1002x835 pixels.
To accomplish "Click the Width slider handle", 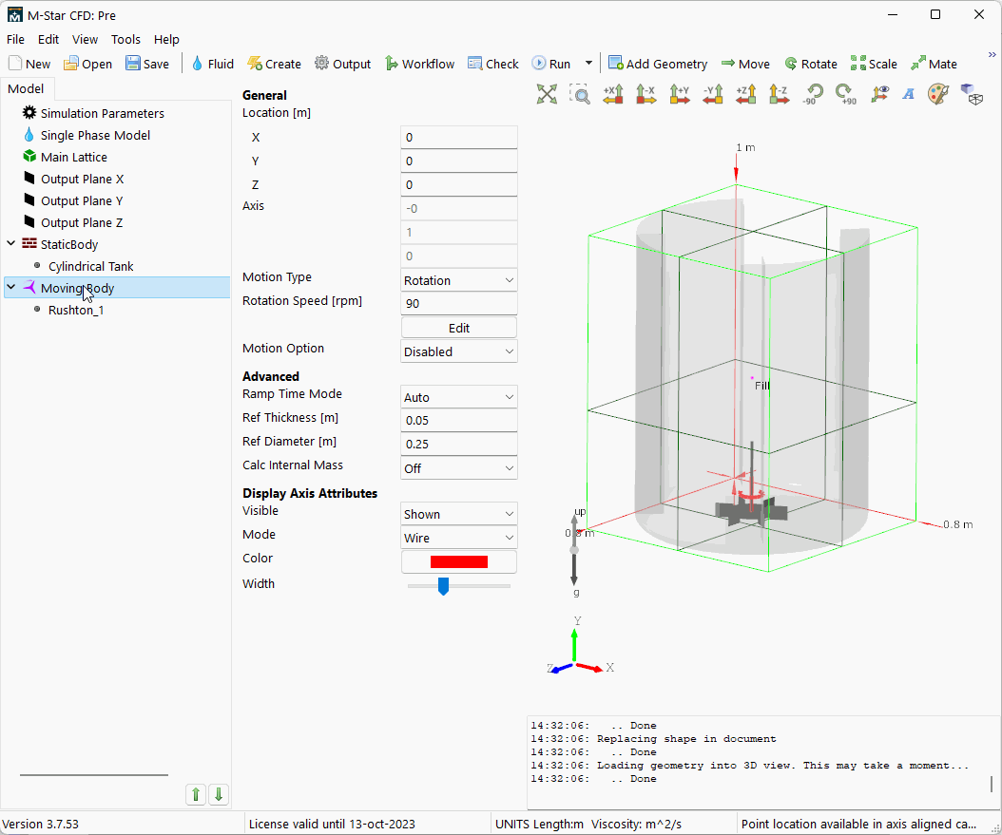I will point(443,585).
